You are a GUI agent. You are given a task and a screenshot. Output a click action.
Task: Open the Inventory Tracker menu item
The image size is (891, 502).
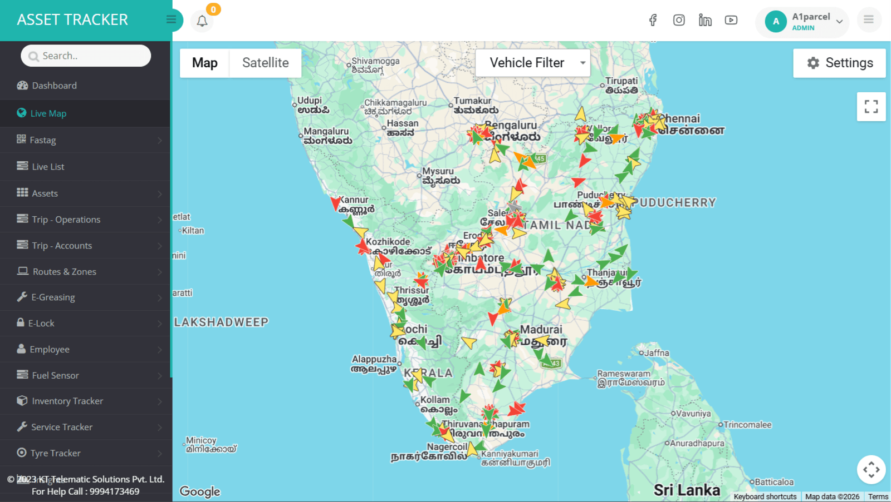pos(85,401)
